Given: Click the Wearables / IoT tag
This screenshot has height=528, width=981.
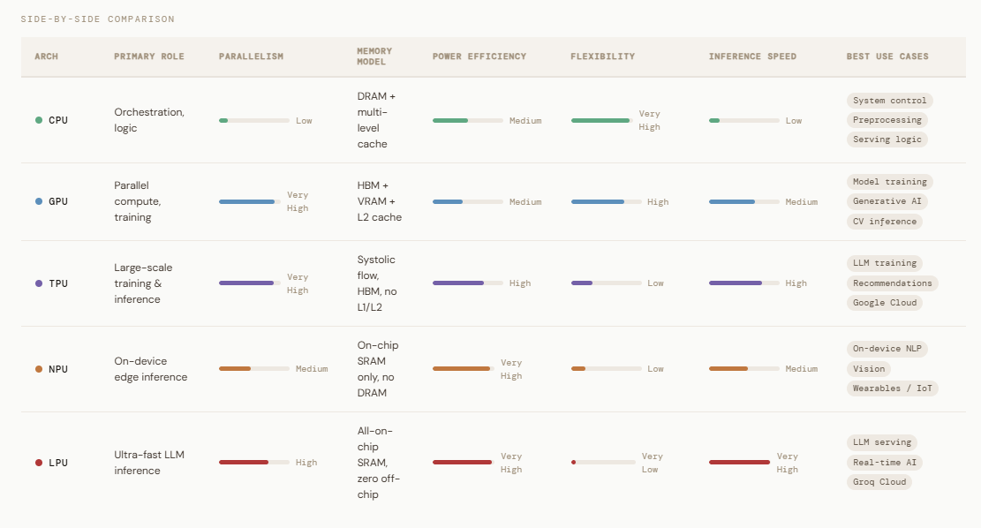Looking at the screenshot, I should point(892,388).
